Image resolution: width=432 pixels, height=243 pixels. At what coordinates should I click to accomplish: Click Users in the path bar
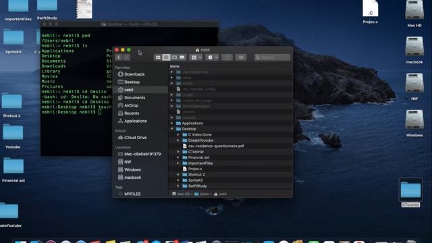202,194
